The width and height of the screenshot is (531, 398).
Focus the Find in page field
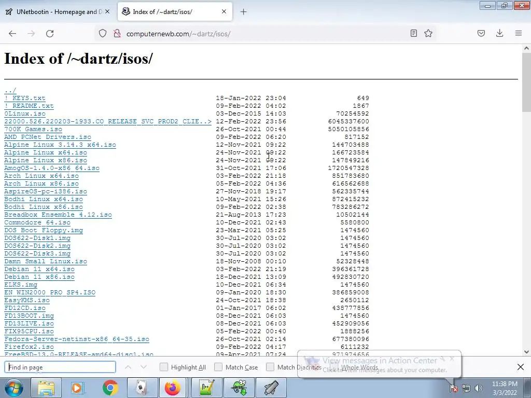(x=60, y=367)
